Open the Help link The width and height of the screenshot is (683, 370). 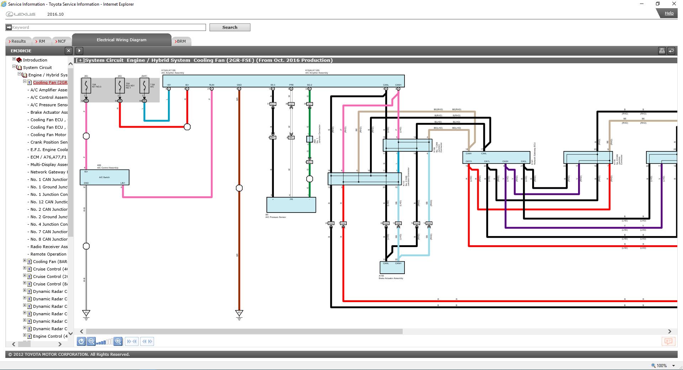coord(669,13)
